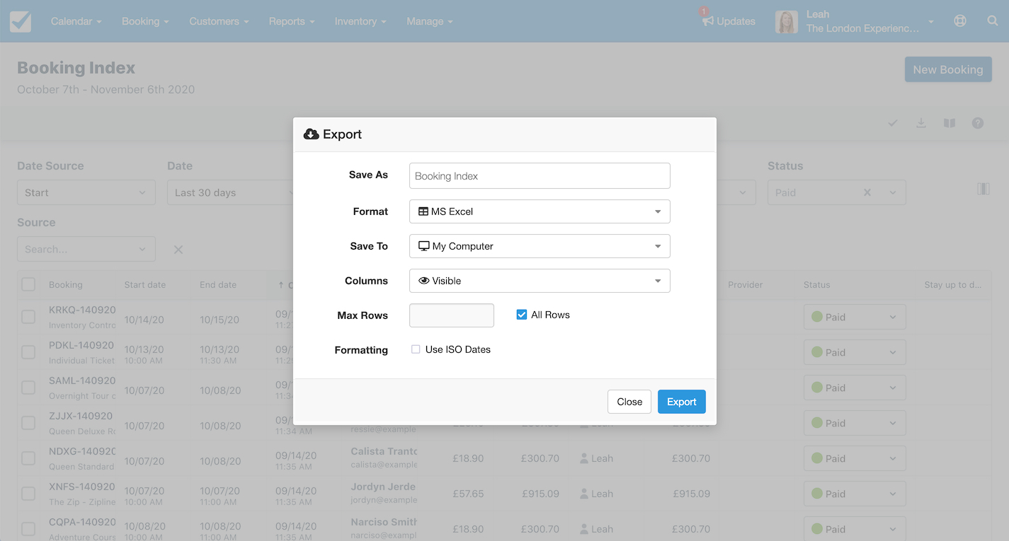
Task: Open the Updates megaphone notifications
Action: pyautogui.click(x=729, y=21)
